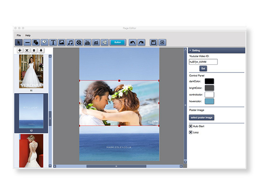Insert an image with the picture tool
This screenshot has width=260, height=195.
coord(61,42)
